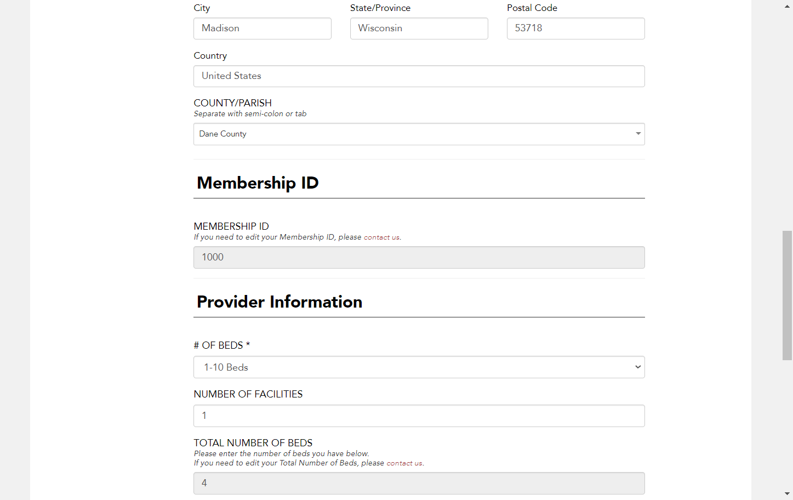The image size is (793, 500).
Task: Click the 'Separate with semi-colon or tab' hint
Action: (x=250, y=114)
